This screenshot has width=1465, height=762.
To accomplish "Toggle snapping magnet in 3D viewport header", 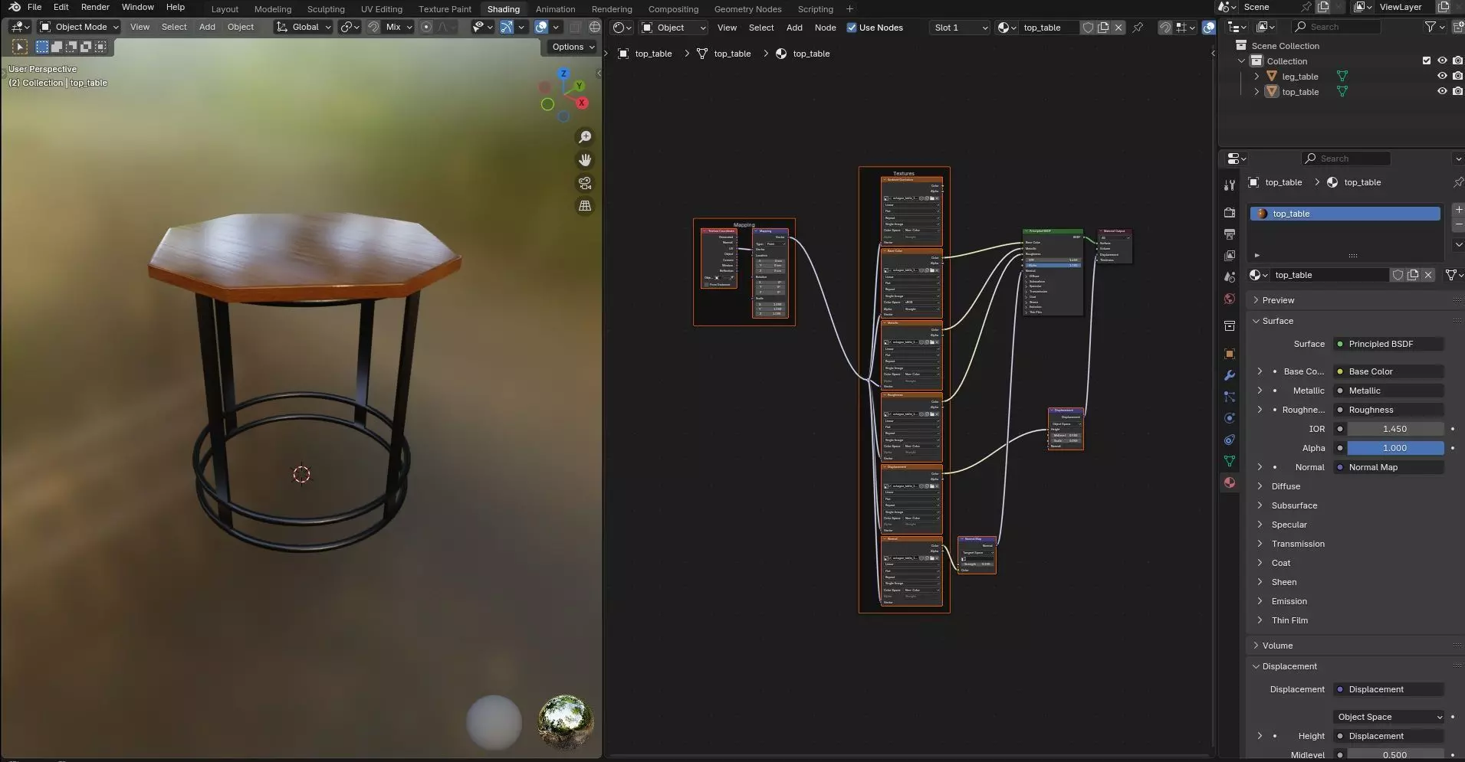I will coord(373,27).
